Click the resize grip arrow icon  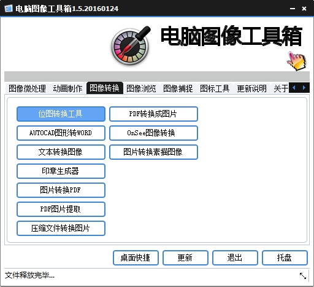[303, 276]
